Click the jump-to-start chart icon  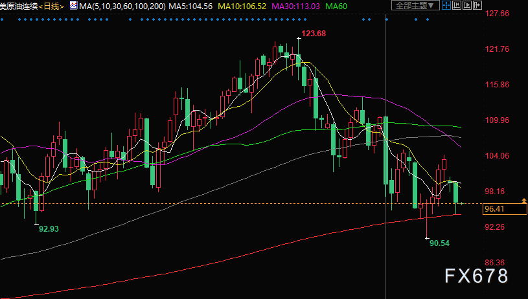[457, 5]
